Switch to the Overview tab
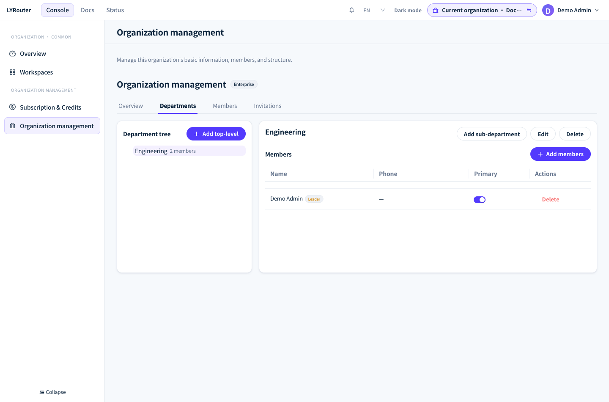 [131, 106]
